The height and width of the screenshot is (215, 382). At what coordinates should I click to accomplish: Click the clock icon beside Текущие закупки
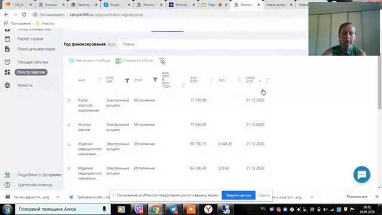pyautogui.click(x=7, y=62)
